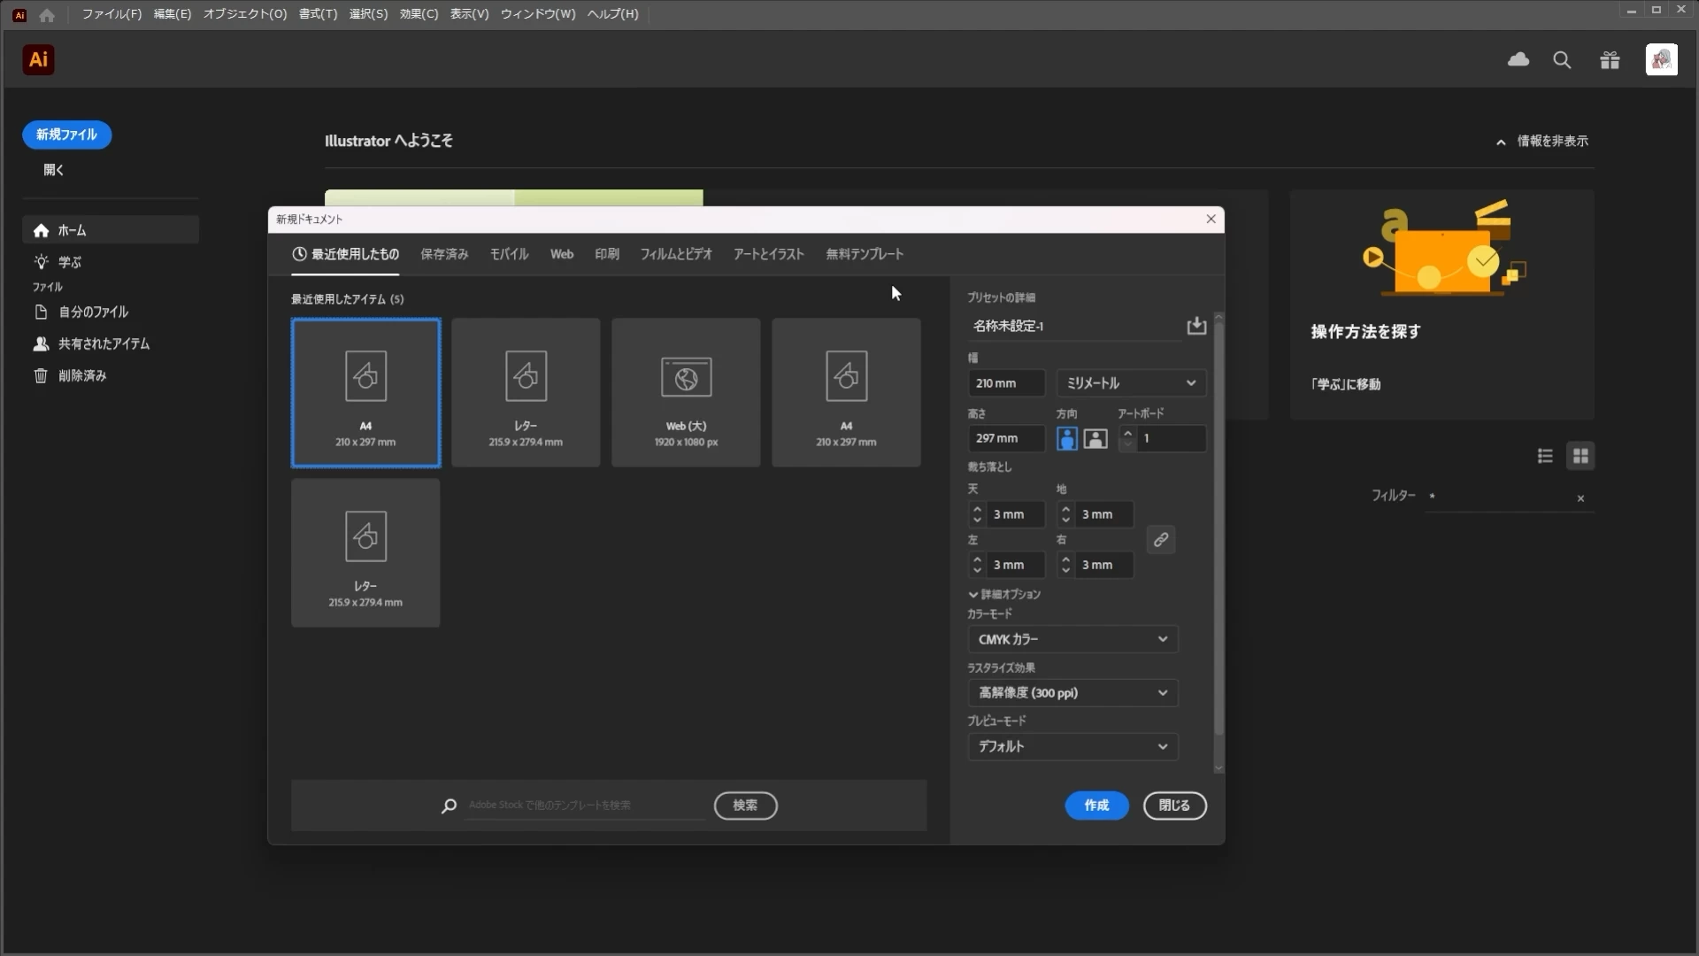Open the ヘルプ(H) menu
This screenshot has height=956, width=1699.
click(x=612, y=14)
